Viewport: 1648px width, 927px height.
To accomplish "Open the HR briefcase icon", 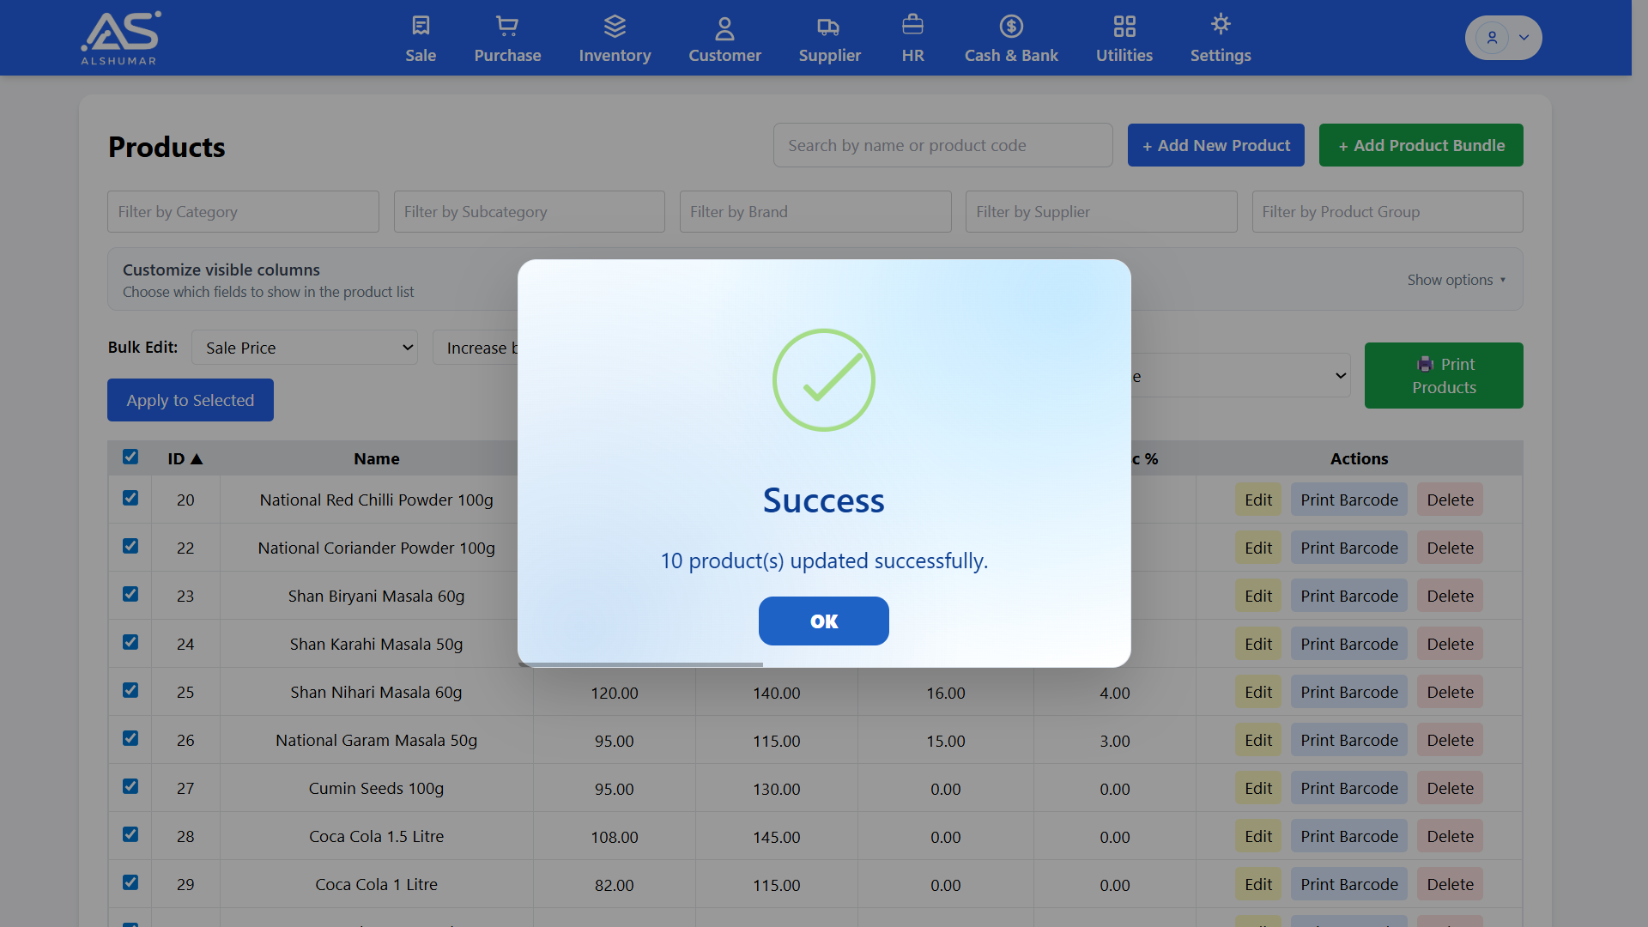I will 912,26.
